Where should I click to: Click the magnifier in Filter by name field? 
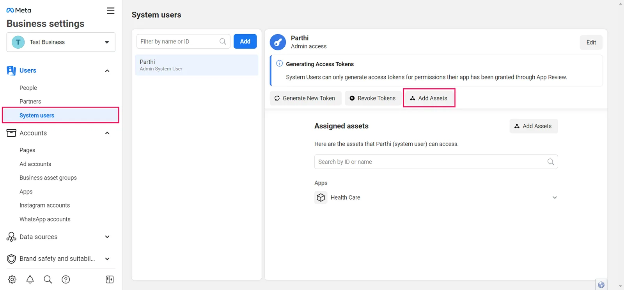pyautogui.click(x=223, y=41)
